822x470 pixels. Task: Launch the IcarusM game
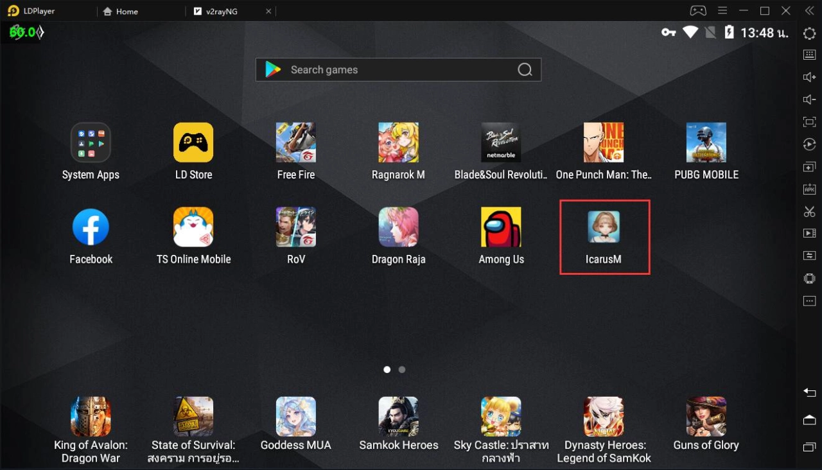[604, 227]
